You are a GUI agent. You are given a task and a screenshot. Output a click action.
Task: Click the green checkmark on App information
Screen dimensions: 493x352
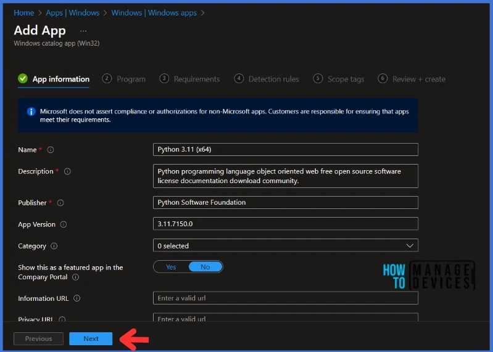pos(23,78)
